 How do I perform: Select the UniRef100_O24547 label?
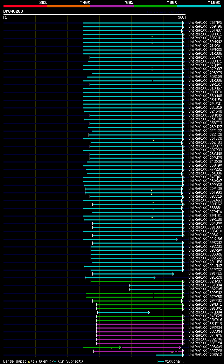click(x=205, y=266)
